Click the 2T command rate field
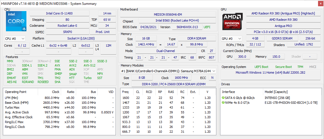Image resolution: width=324 pixels, height=139 pixels. coord(211,51)
